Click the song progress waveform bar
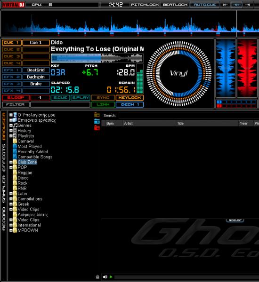259x282 pixels. click(97, 58)
